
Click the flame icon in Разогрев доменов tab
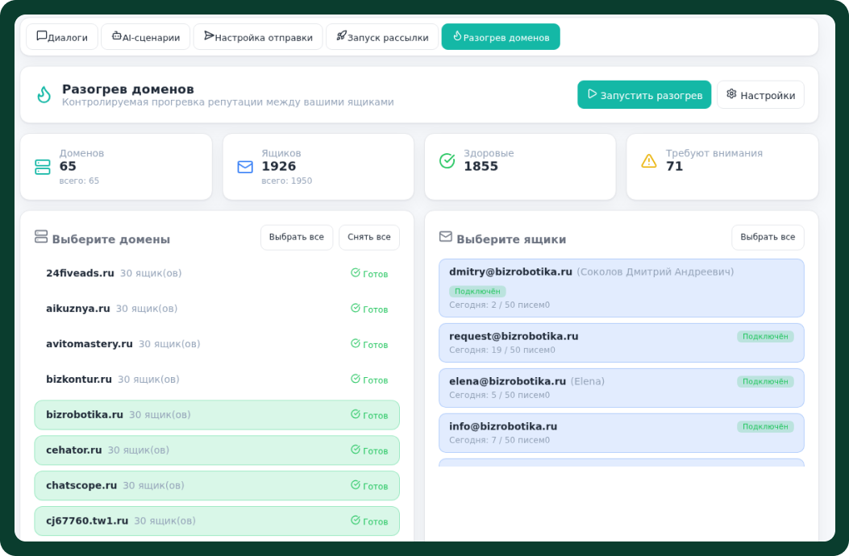(x=457, y=35)
